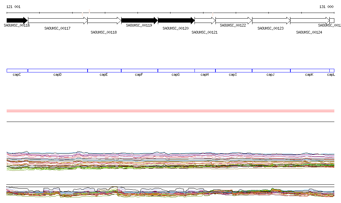Click the capD segment bar
The image size is (341, 203).
click(58, 70)
